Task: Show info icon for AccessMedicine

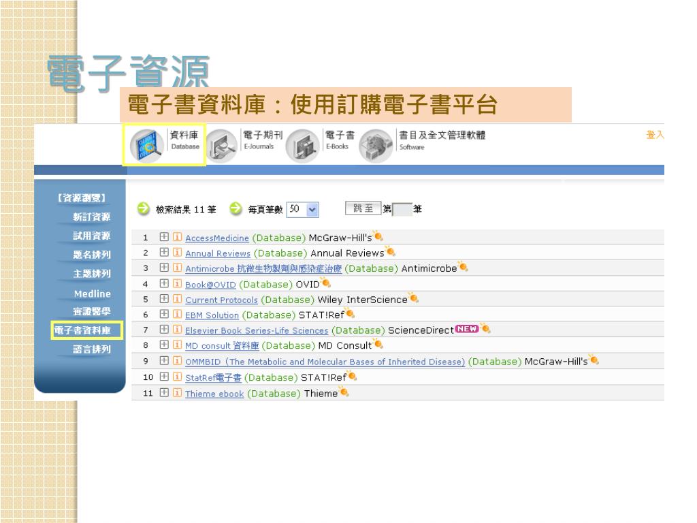Action: (177, 236)
